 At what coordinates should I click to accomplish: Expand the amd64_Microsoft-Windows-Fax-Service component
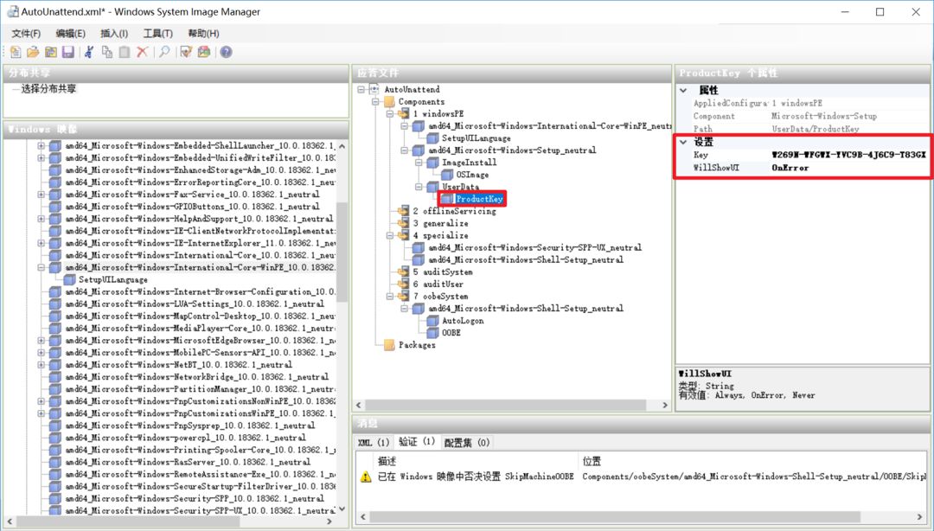[x=42, y=195]
